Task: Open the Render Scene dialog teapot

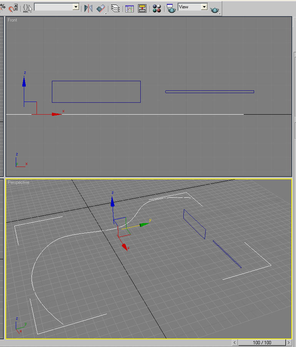Action: (x=171, y=8)
